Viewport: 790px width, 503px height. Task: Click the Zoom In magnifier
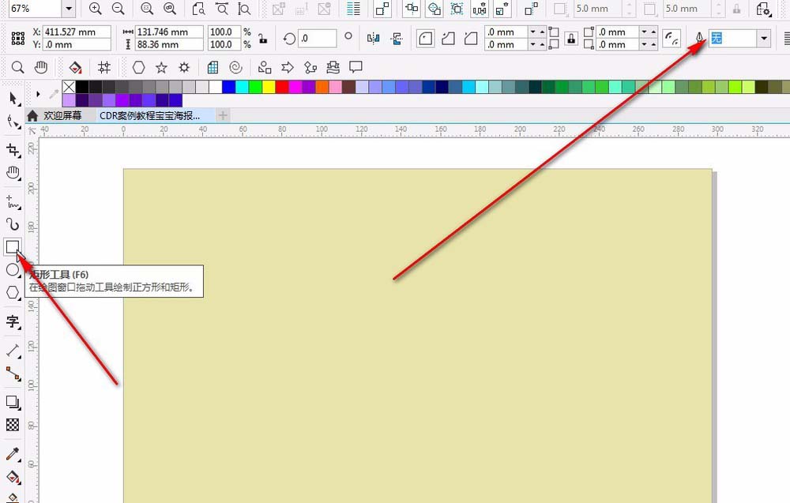point(95,9)
